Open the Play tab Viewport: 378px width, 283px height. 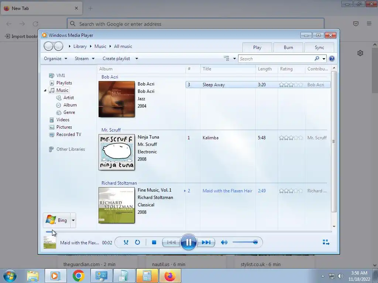(x=257, y=48)
